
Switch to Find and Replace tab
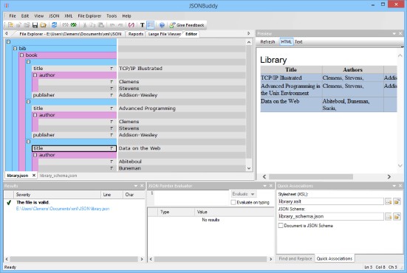(295, 259)
